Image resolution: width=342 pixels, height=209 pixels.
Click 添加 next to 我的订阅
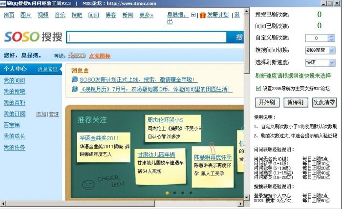coord(41,114)
